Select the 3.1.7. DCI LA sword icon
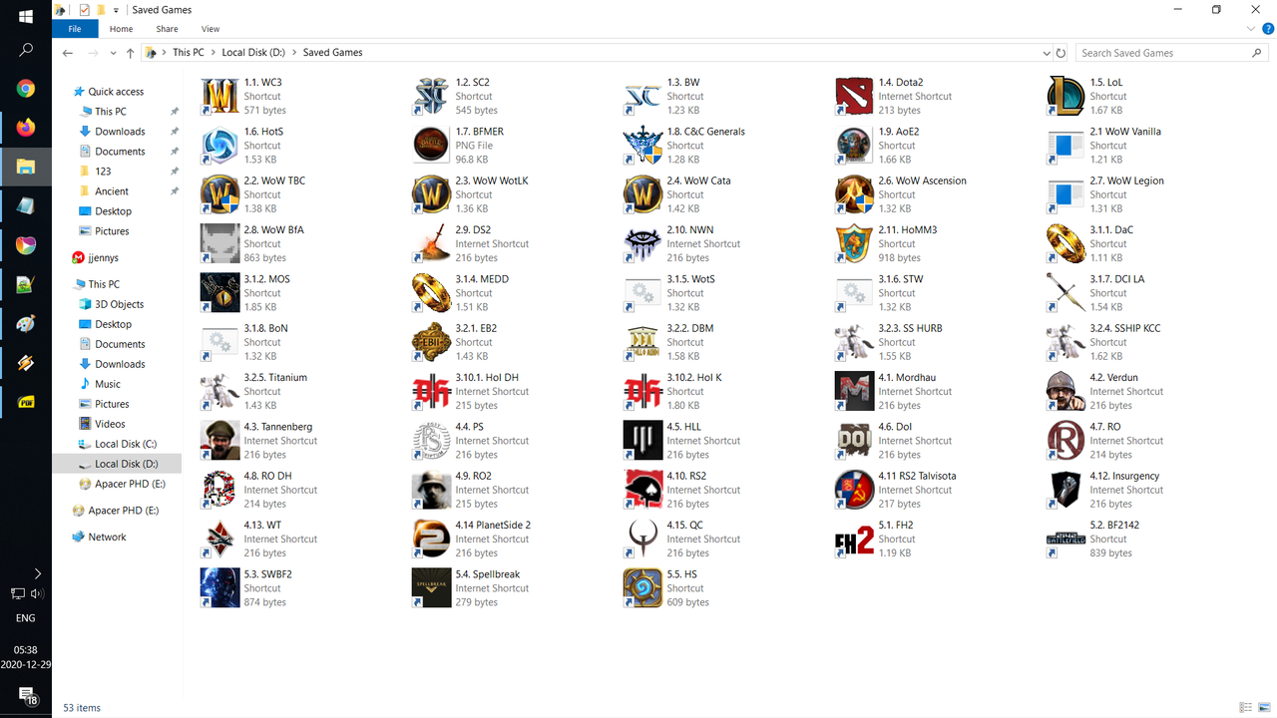This screenshot has height=718, width=1277. [x=1065, y=292]
